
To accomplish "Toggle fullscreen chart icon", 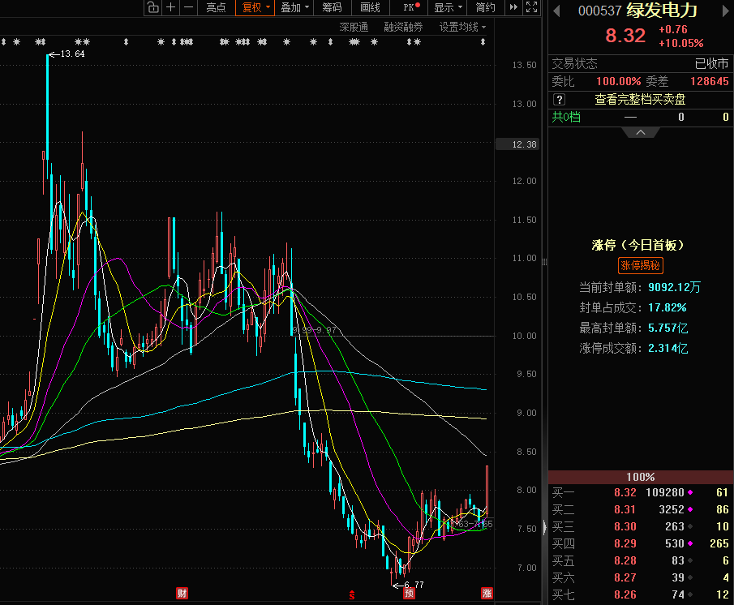I will tap(531, 7).
